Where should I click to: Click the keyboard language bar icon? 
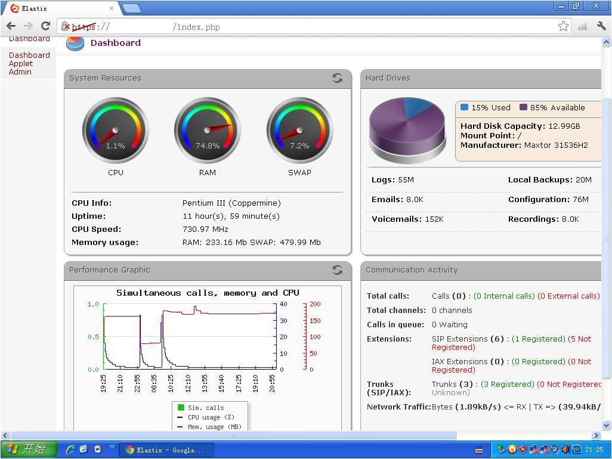[x=480, y=451]
